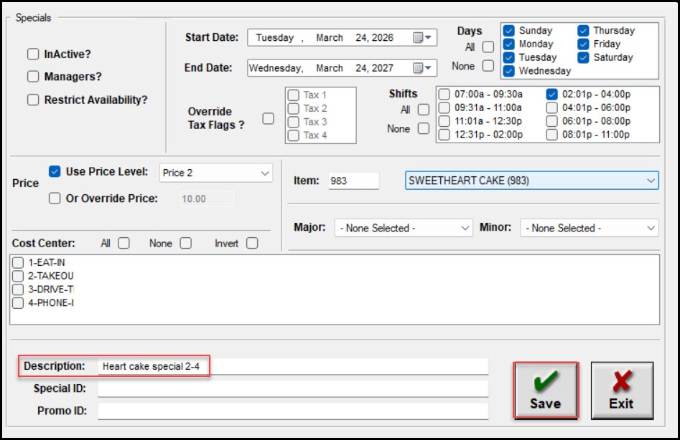Open the Minor category dropdown
Image resolution: width=680 pixels, height=440 pixels.
click(x=651, y=228)
